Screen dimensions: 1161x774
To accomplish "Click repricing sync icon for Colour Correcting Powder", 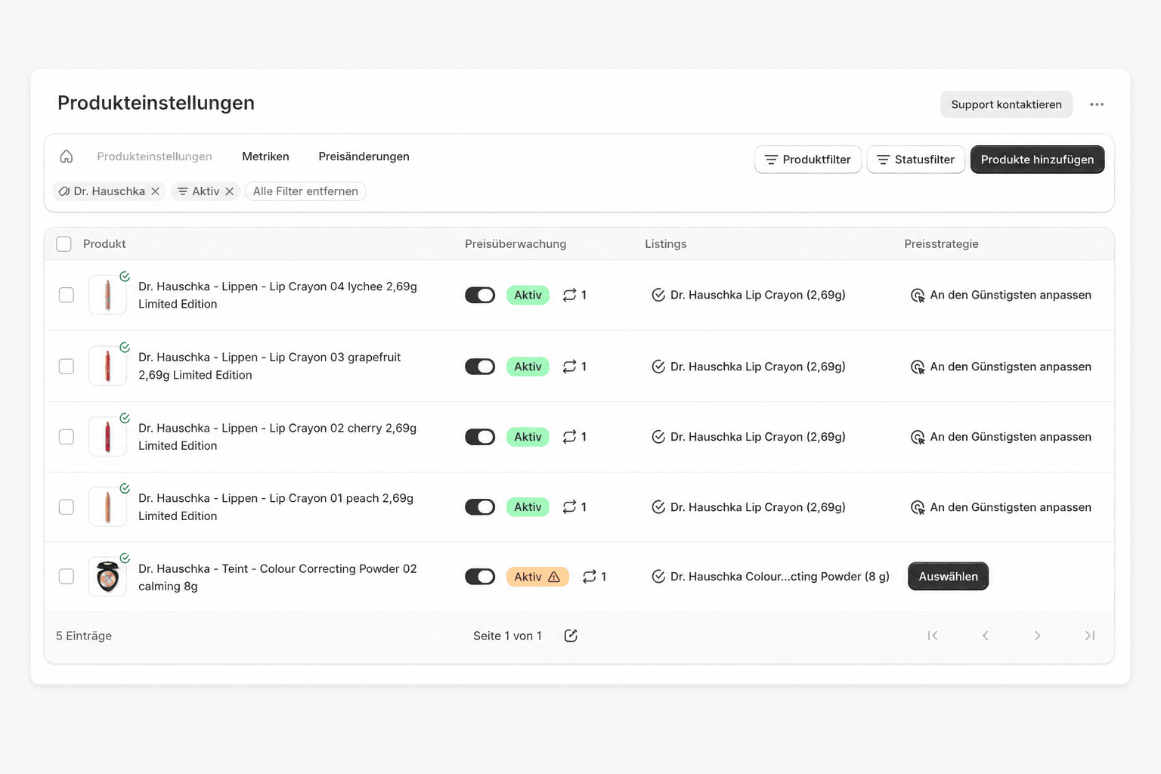I will (x=589, y=577).
